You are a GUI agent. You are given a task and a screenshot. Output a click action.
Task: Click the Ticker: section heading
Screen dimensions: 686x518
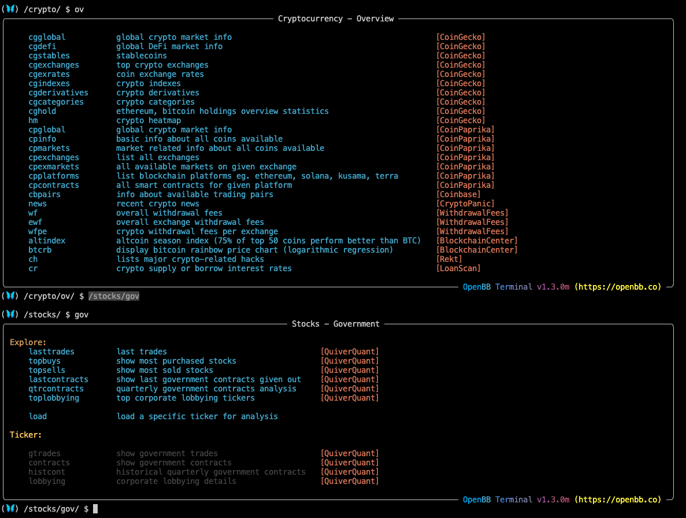(x=26, y=435)
